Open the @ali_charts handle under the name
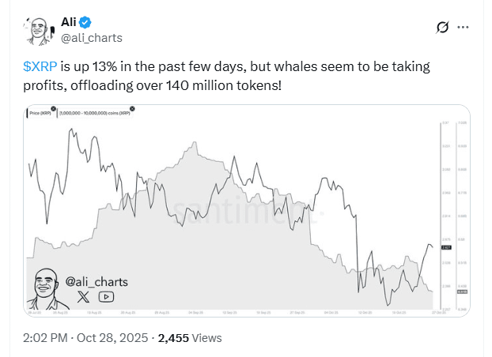This screenshot has width=492, height=357. pyautogui.click(x=91, y=37)
